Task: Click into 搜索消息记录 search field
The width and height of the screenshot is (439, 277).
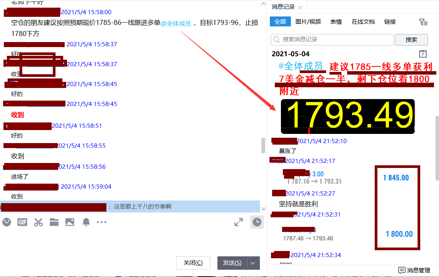Action: tap(332, 40)
